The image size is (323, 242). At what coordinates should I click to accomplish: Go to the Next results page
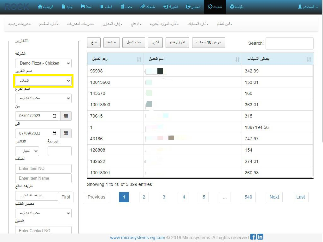[274, 197]
